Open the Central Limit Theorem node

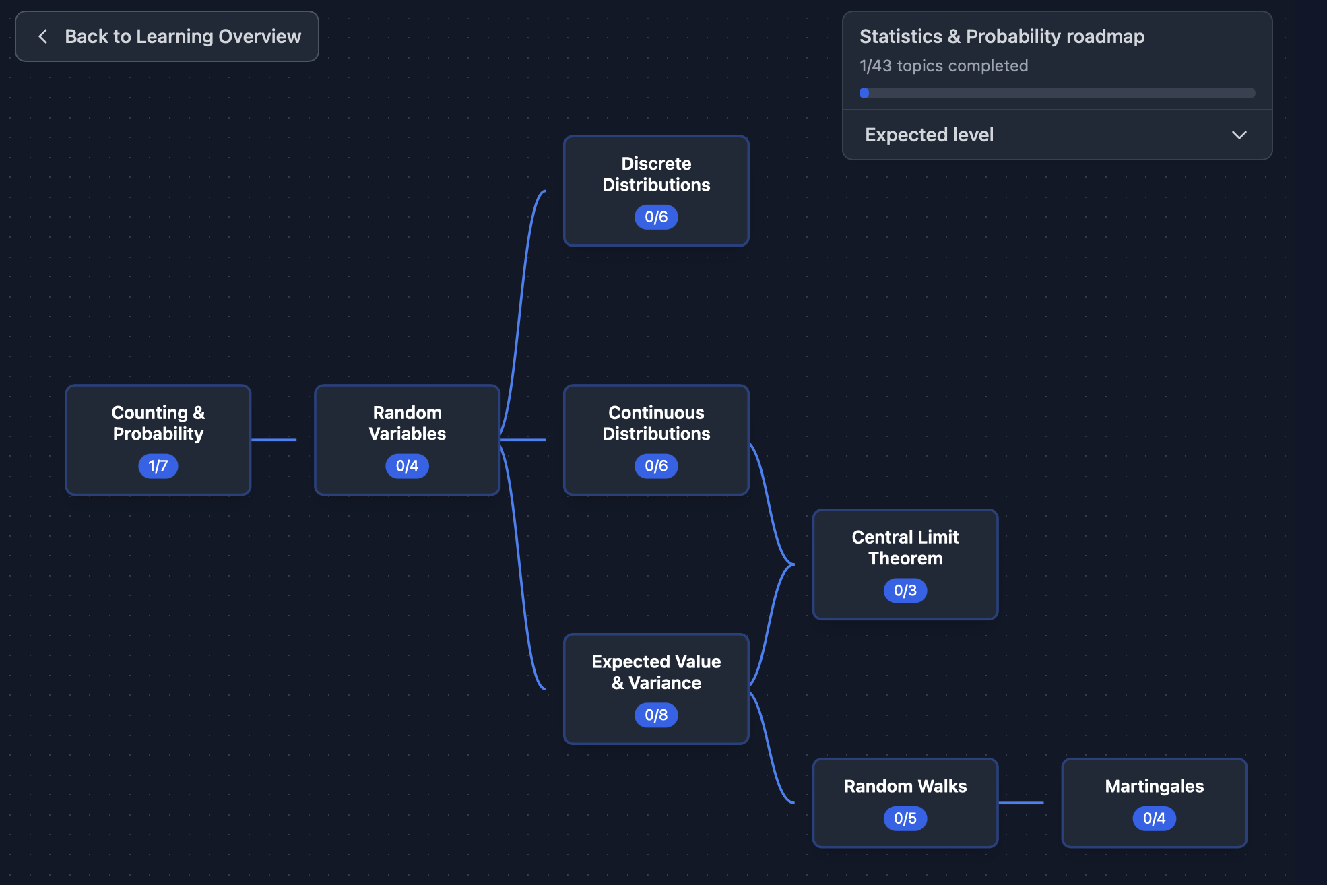coord(905,548)
